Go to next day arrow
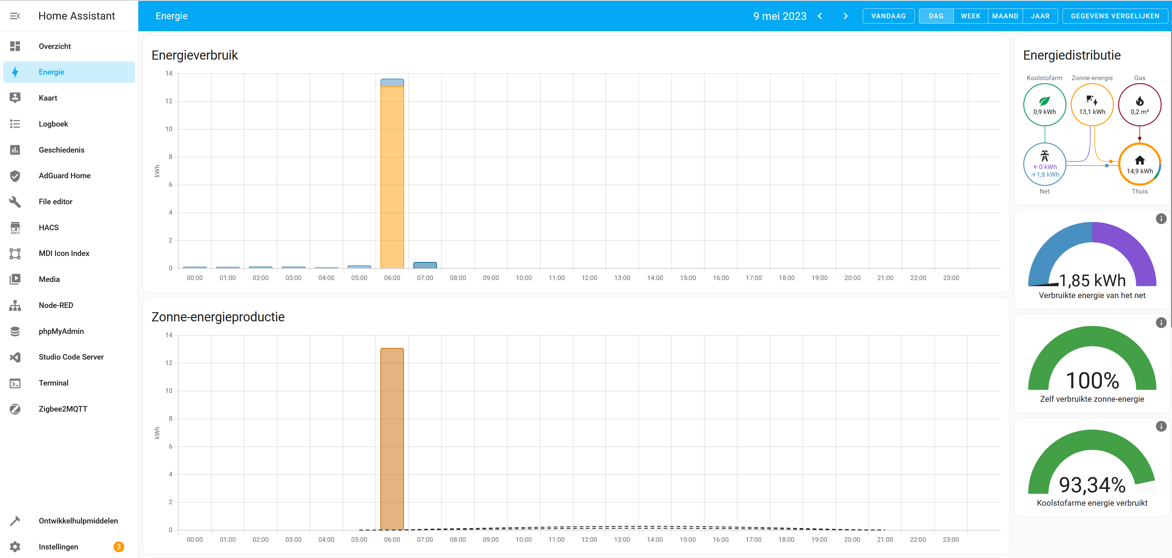Image resolution: width=1172 pixels, height=558 pixels. [845, 16]
